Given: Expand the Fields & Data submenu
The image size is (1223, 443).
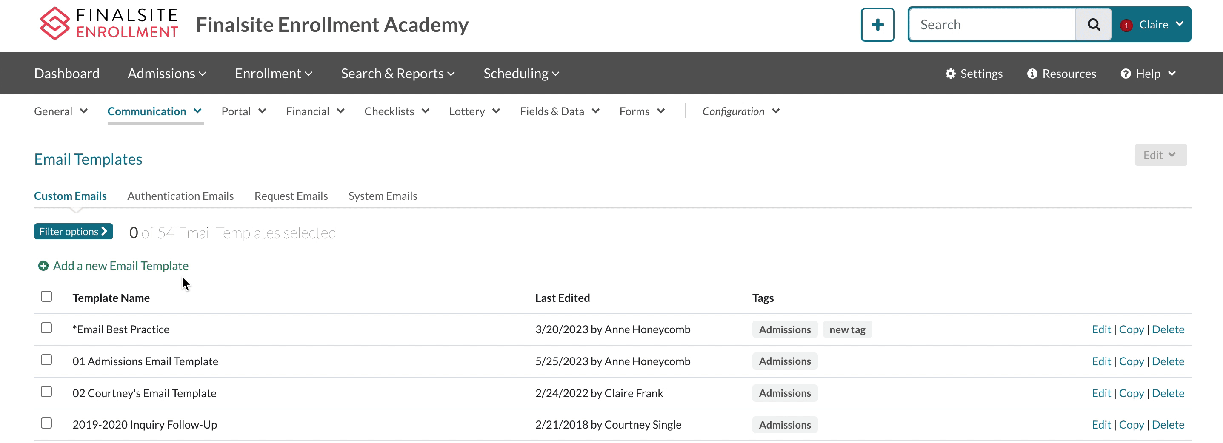Looking at the screenshot, I should tap(559, 111).
